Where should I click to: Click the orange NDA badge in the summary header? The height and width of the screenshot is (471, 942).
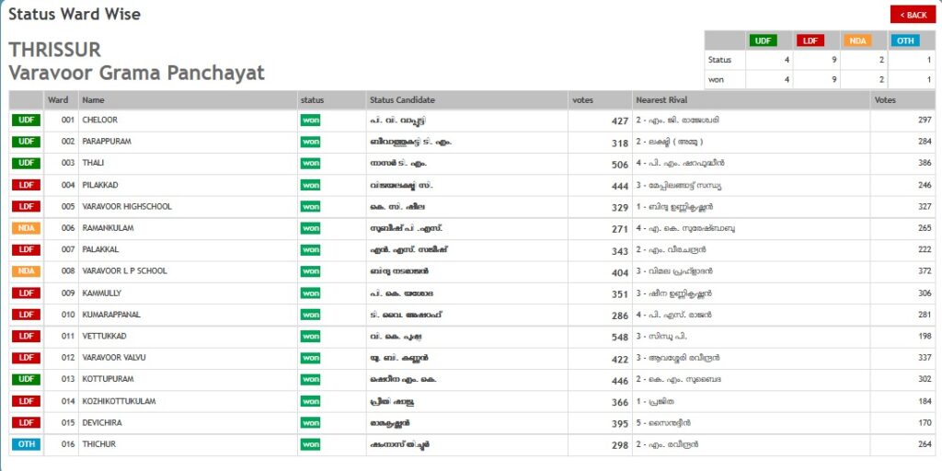[857, 40]
